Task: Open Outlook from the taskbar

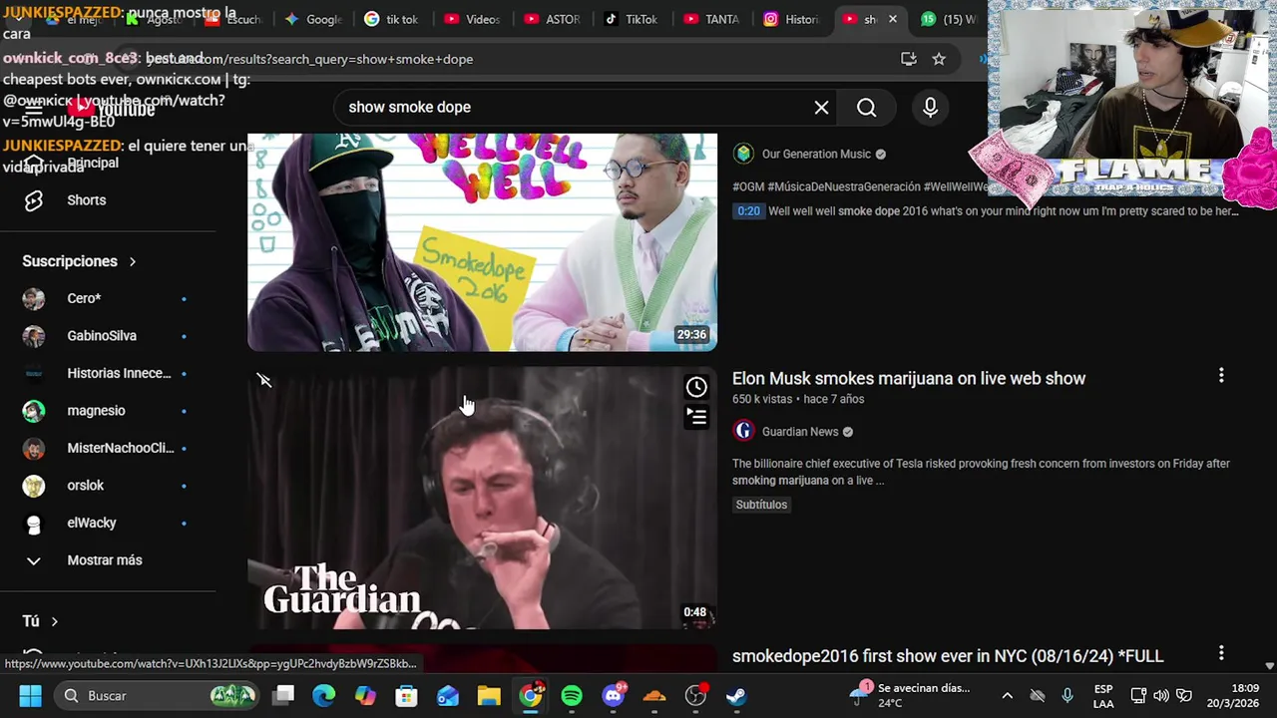Action: [448, 695]
